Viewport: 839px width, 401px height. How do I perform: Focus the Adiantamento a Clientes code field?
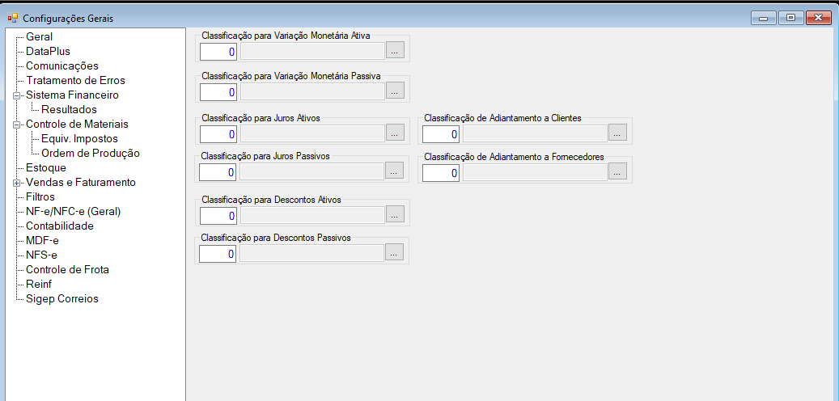coord(441,134)
